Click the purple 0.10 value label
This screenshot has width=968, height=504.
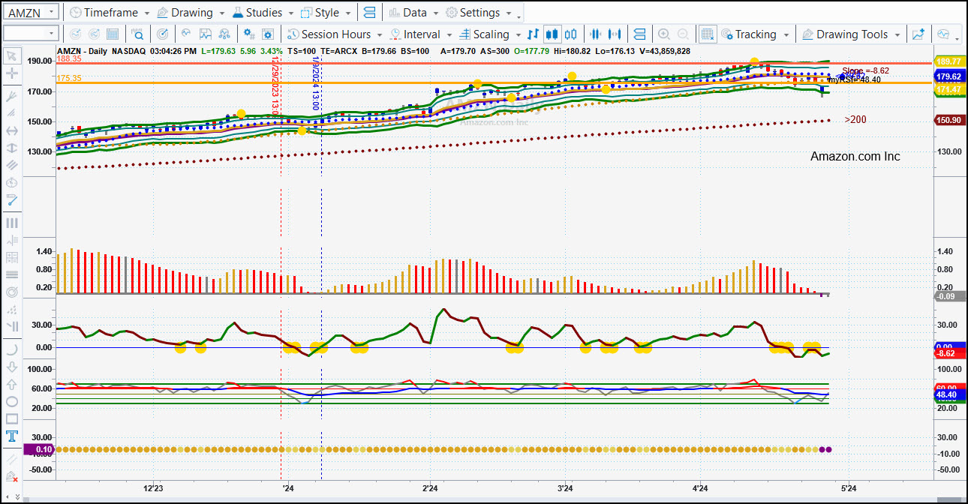click(x=39, y=449)
